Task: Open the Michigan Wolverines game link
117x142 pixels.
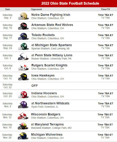Action: click(47, 135)
